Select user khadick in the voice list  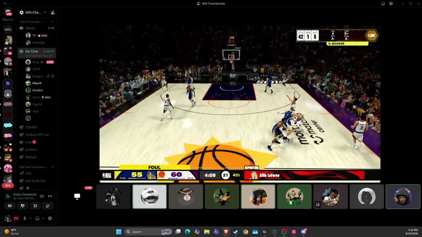[x=38, y=90]
